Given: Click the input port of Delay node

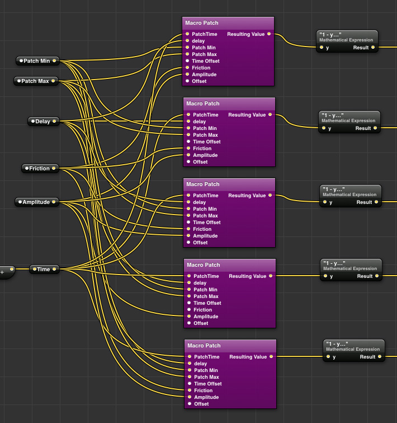Looking at the screenshot, I should click(x=33, y=122).
